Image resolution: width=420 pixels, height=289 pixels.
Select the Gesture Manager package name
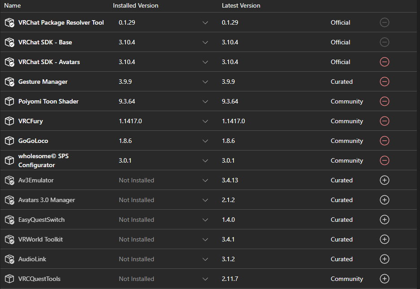43,82
